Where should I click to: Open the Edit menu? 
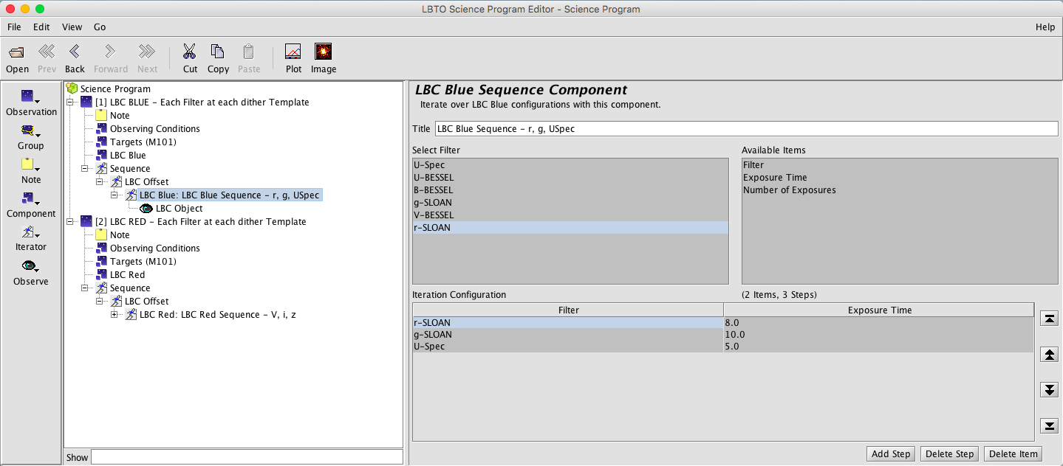click(41, 27)
